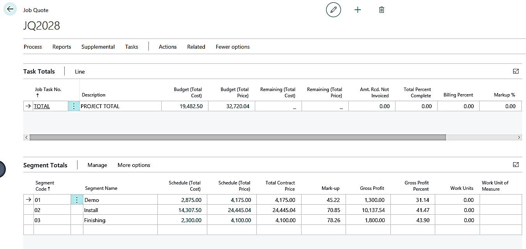Open the three-dot menu for PROJECT TOTAL row
526x249 pixels.
74,106
